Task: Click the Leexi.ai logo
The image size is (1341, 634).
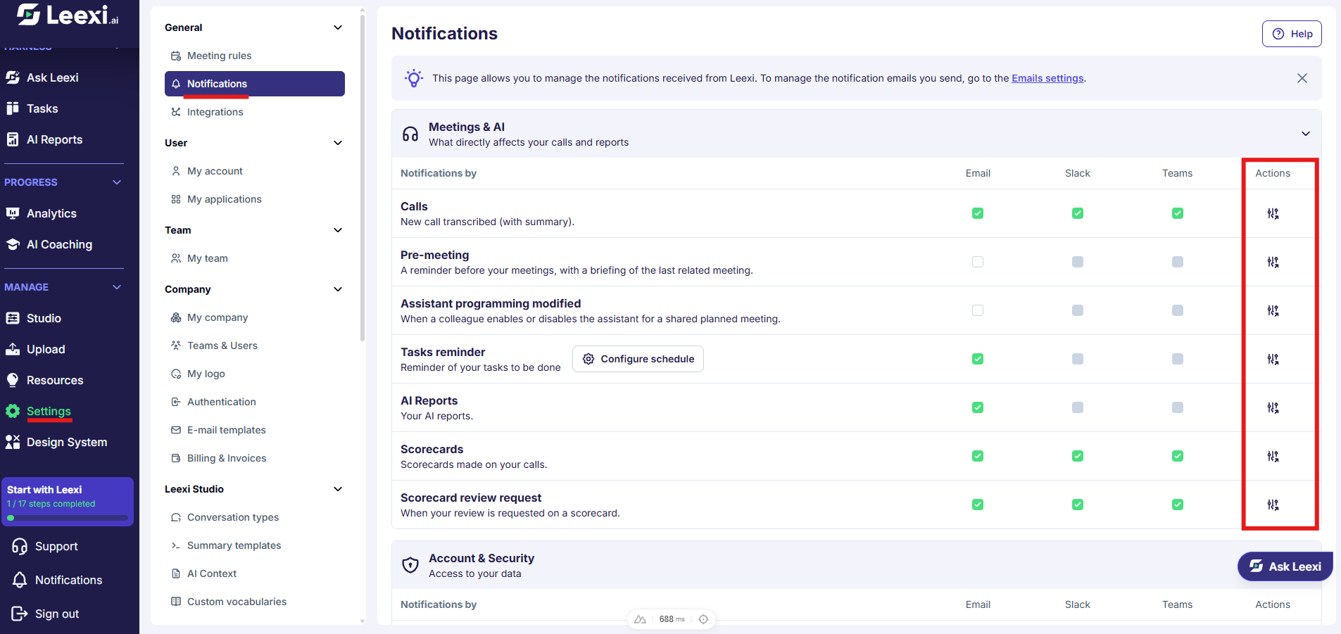Action: [x=68, y=15]
